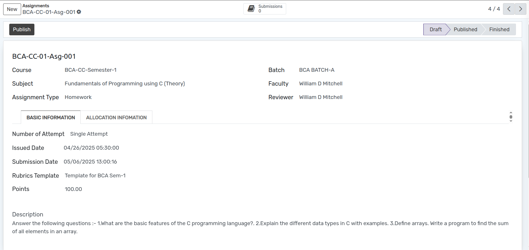Open the Number of Attempt Single Attempt field
Viewport: 529px width, 250px height.
click(x=89, y=134)
